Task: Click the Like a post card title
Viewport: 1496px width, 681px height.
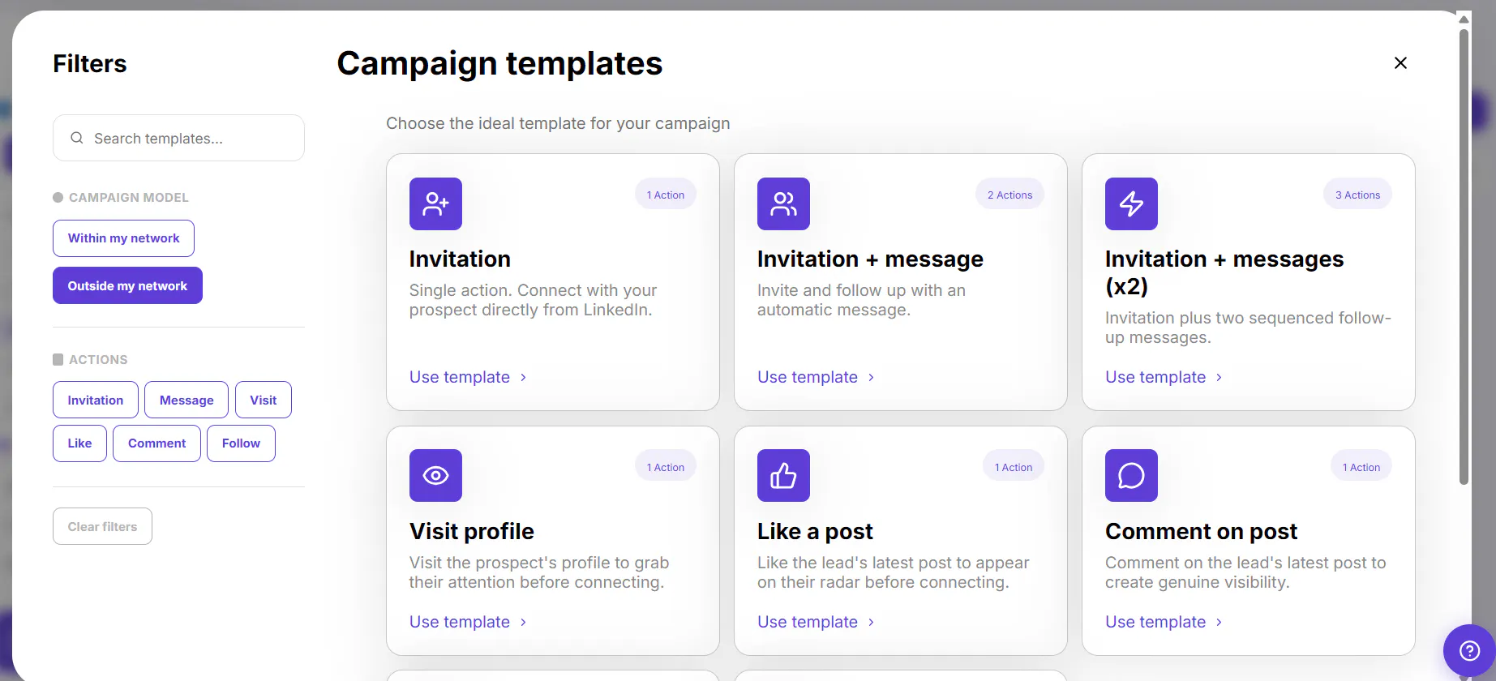Action: point(815,531)
